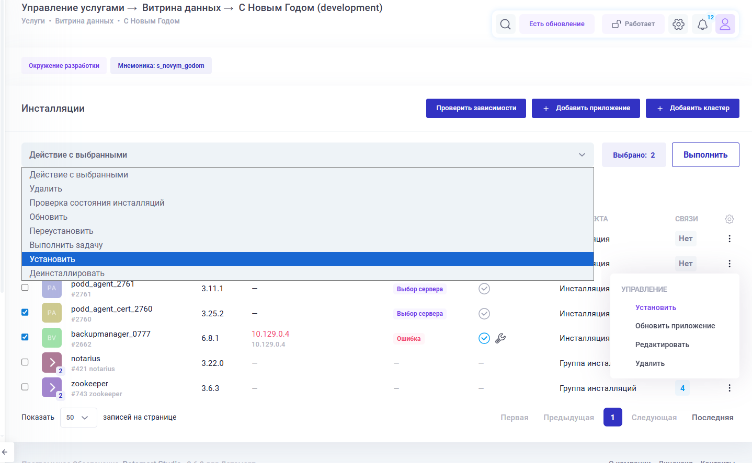
Task: Click the red 10.129.0.4 address
Action: point(270,334)
